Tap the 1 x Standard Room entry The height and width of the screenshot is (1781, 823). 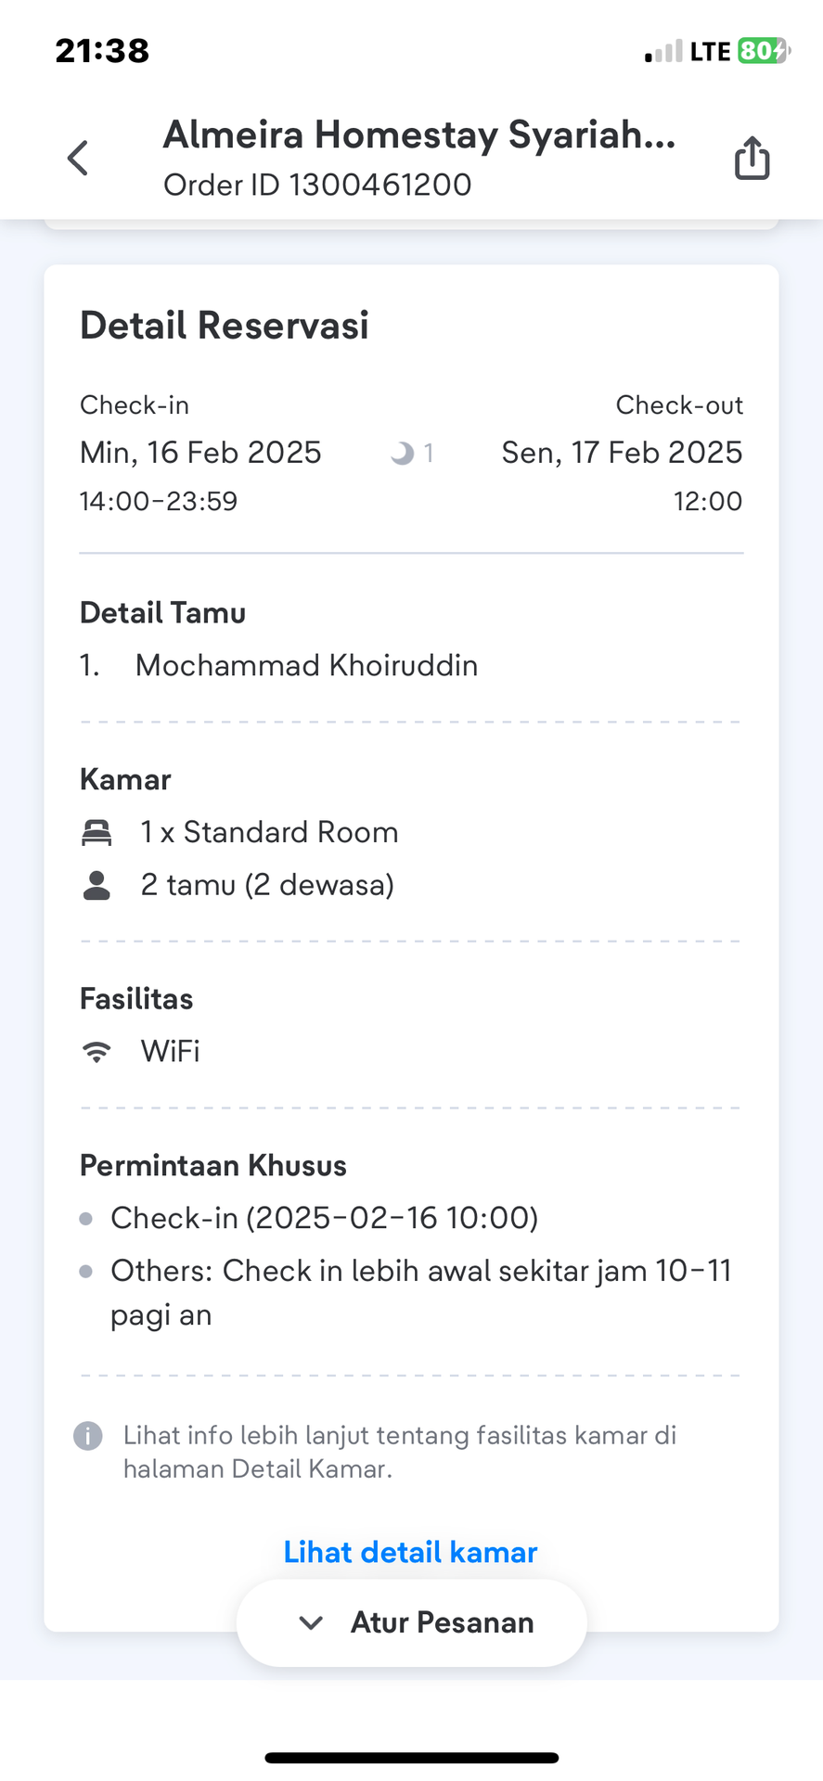[x=269, y=833]
